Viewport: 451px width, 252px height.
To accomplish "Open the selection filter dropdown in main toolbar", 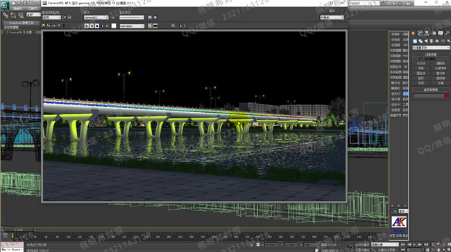I will (x=34, y=15).
